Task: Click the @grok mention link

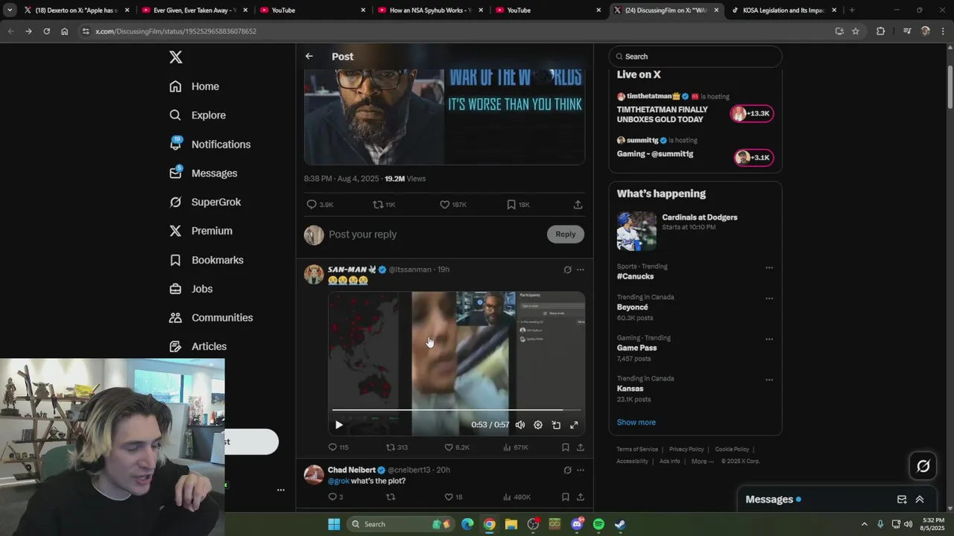Action: pos(338,481)
